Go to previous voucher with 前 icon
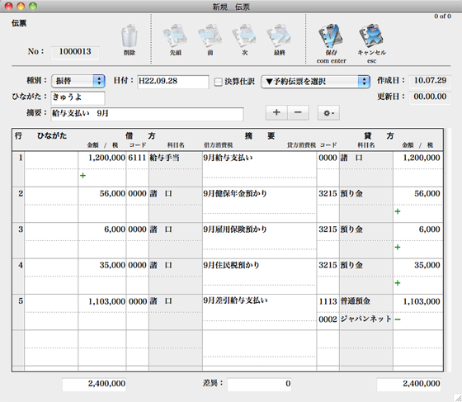 point(210,36)
